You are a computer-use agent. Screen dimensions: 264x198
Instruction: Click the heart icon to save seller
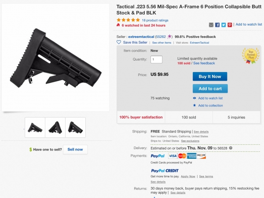pos(119,42)
